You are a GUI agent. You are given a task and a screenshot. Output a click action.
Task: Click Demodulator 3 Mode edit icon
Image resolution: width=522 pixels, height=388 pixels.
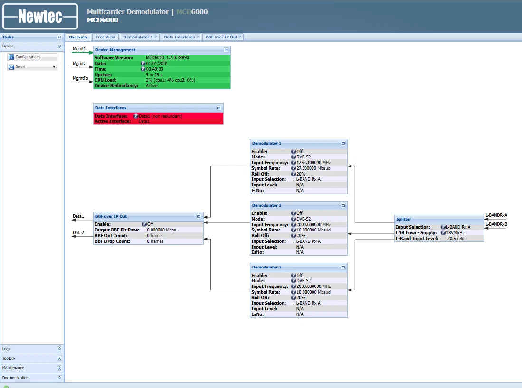point(294,281)
